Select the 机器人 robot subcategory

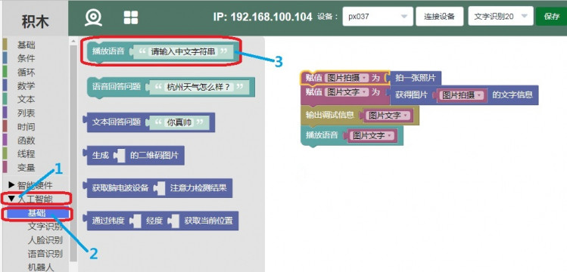coord(41,267)
